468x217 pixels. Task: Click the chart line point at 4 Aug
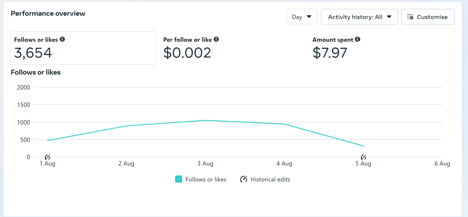tap(284, 124)
